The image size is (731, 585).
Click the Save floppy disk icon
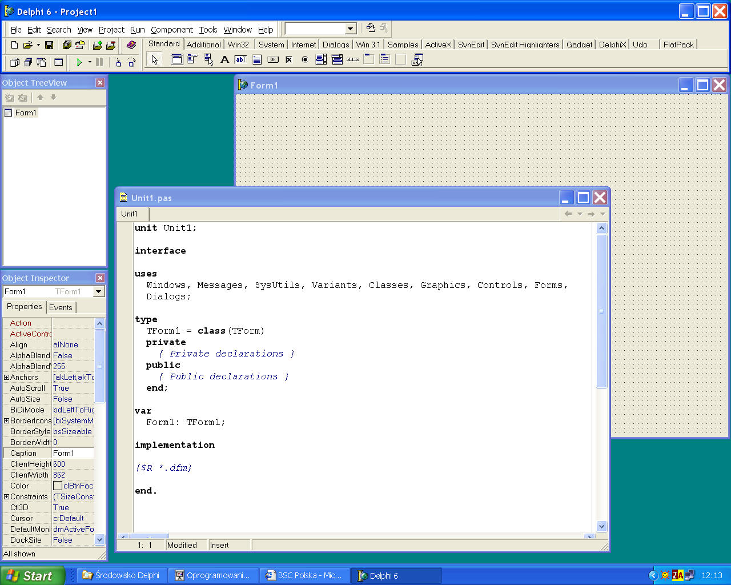[x=49, y=45]
